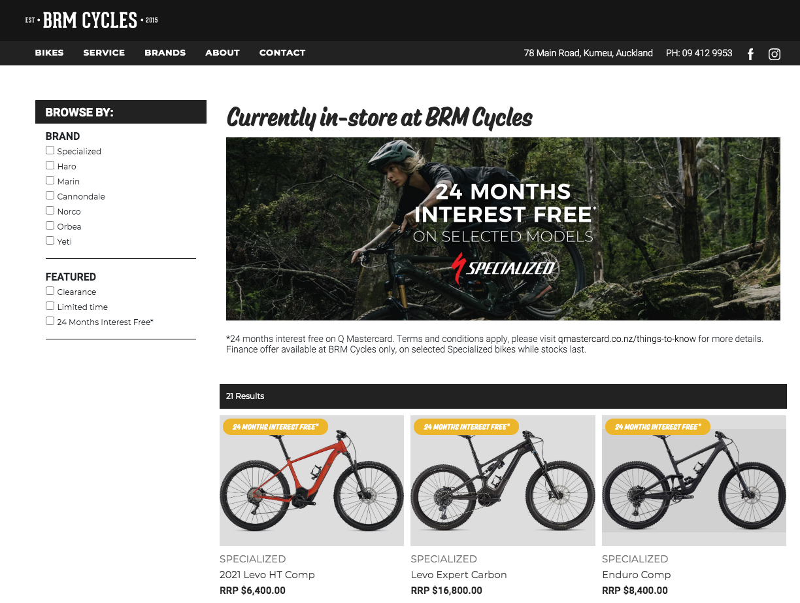Tick the Yeti brand checkbox

pos(50,241)
